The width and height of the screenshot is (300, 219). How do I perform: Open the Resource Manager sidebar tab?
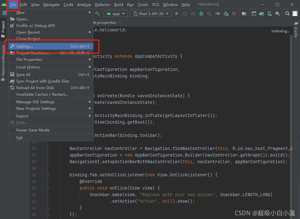coord(3,63)
